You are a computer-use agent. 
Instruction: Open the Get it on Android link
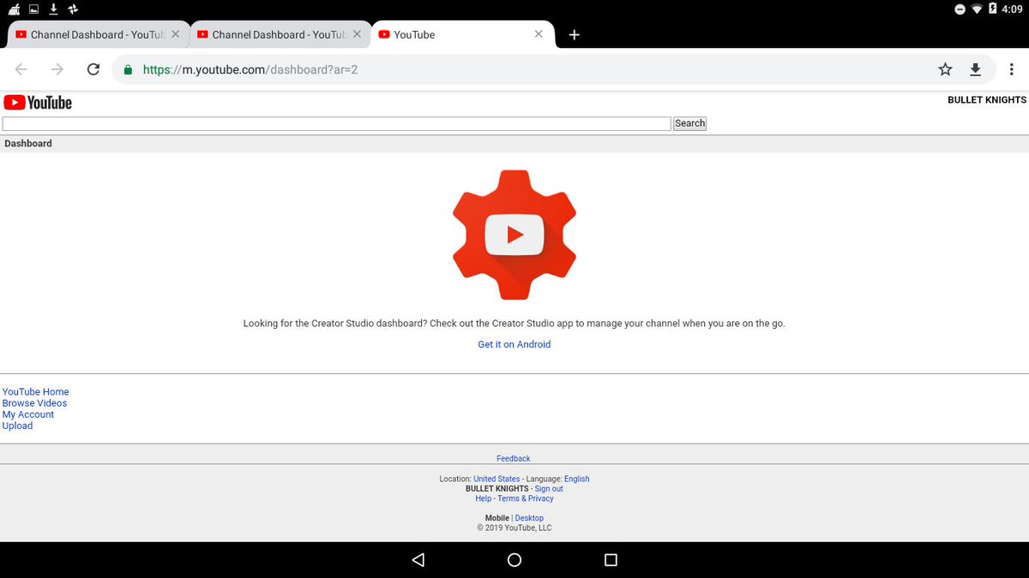[514, 344]
